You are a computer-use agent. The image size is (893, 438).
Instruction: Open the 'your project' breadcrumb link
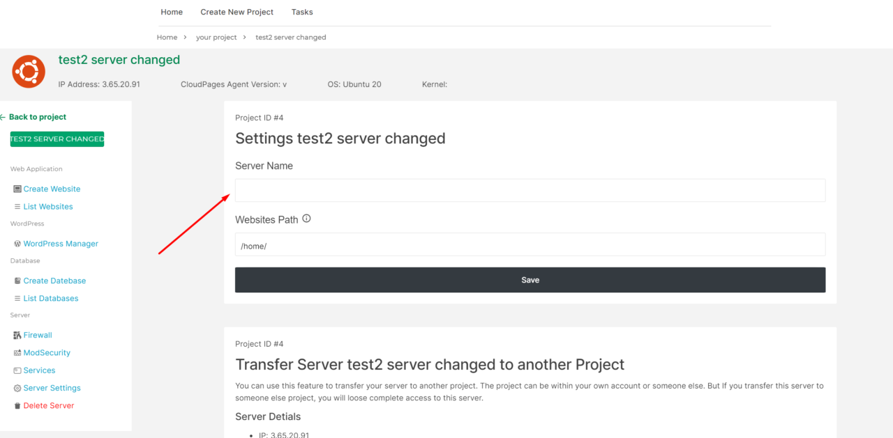coord(216,37)
